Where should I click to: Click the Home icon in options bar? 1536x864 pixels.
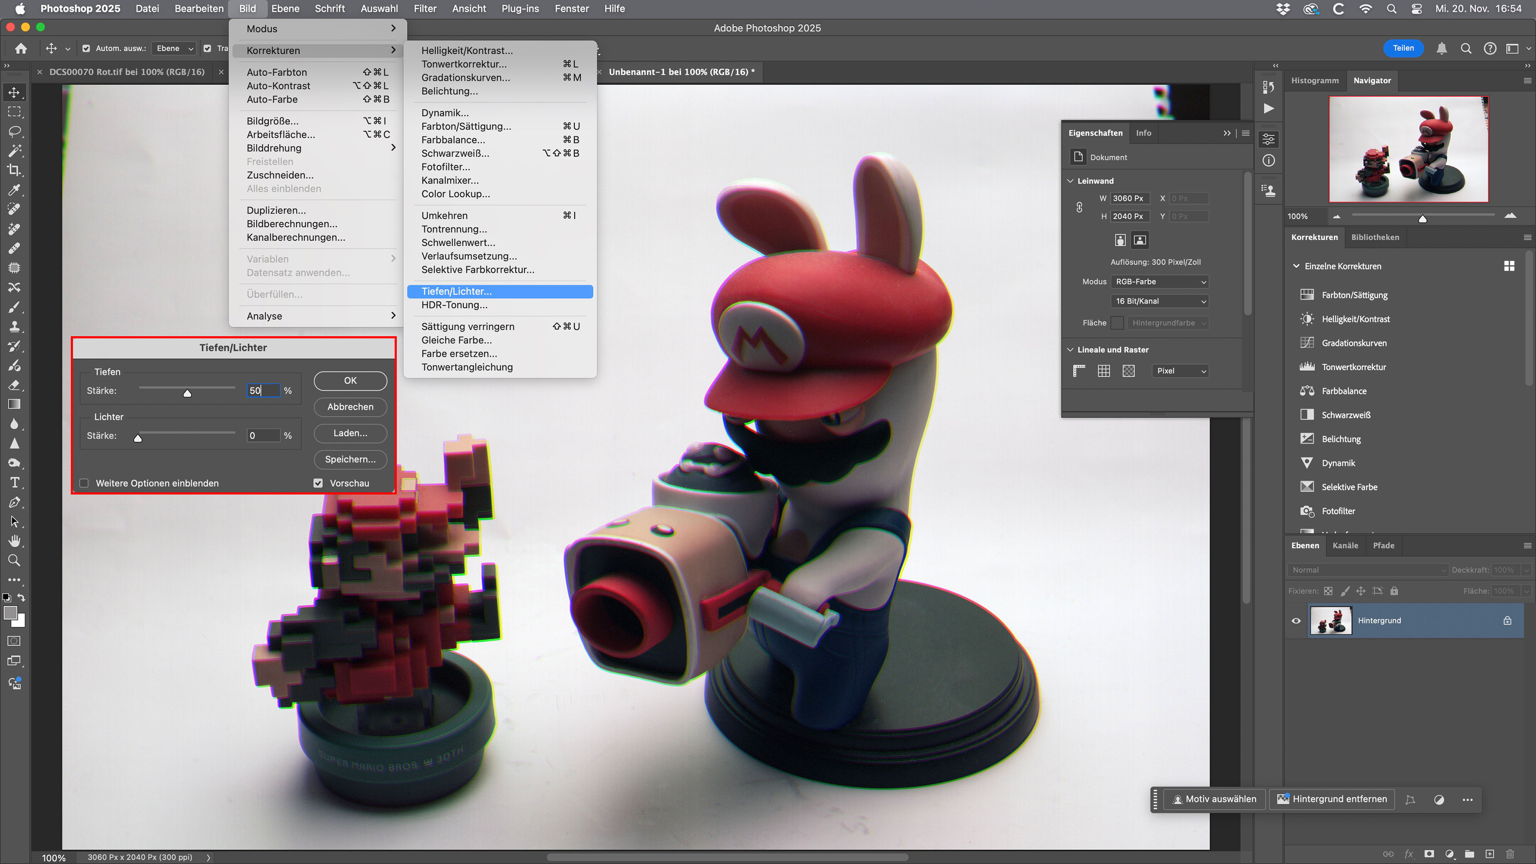21,48
